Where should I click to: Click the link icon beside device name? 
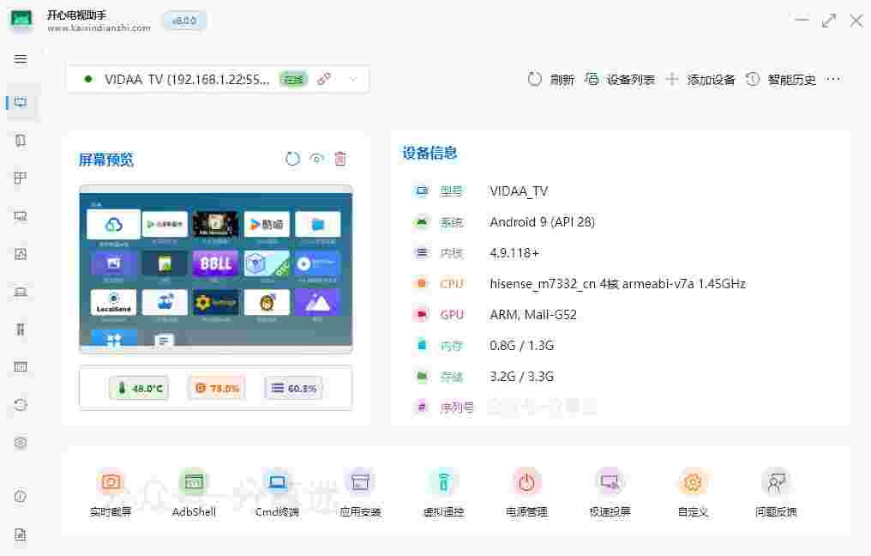click(324, 79)
